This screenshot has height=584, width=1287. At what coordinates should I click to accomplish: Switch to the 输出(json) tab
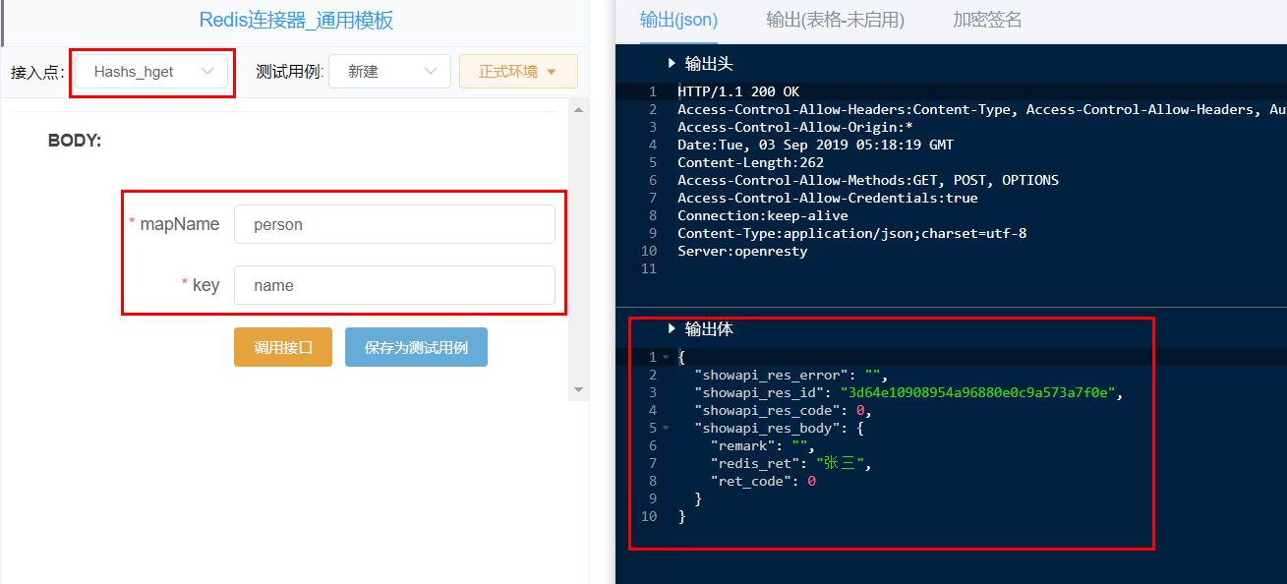[x=678, y=20]
